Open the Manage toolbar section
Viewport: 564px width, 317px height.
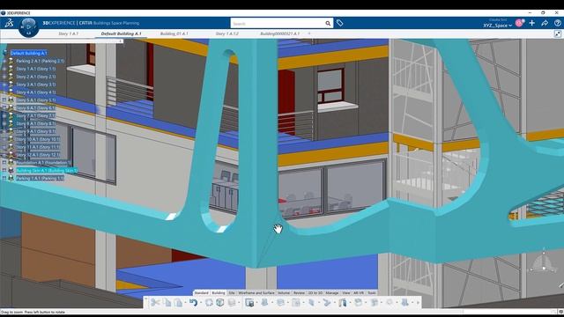332,293
